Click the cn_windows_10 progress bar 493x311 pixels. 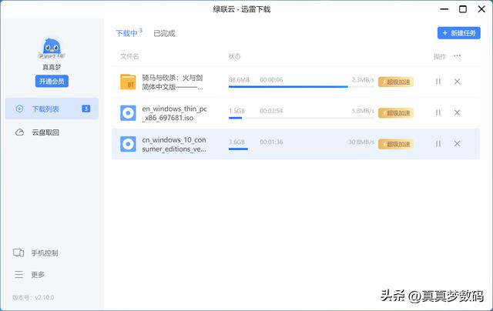[301, 149]
